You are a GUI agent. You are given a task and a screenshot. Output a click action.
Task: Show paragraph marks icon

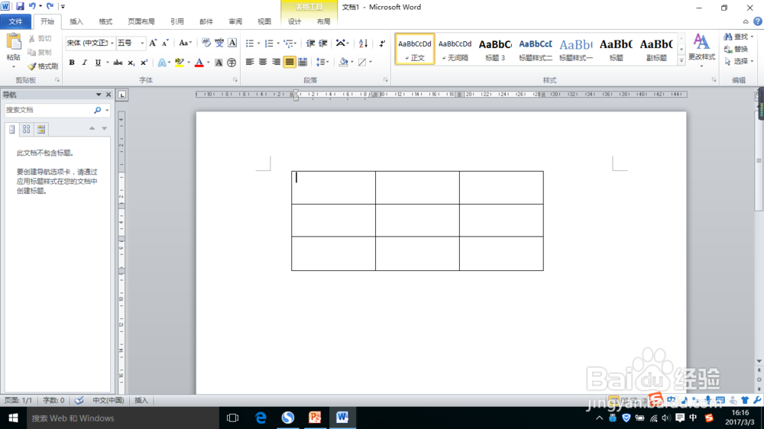[x=382, y=44]
